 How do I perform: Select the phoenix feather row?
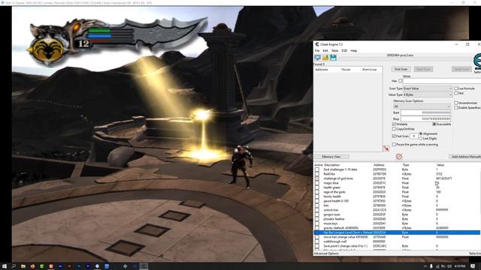(x=398, y=219)
